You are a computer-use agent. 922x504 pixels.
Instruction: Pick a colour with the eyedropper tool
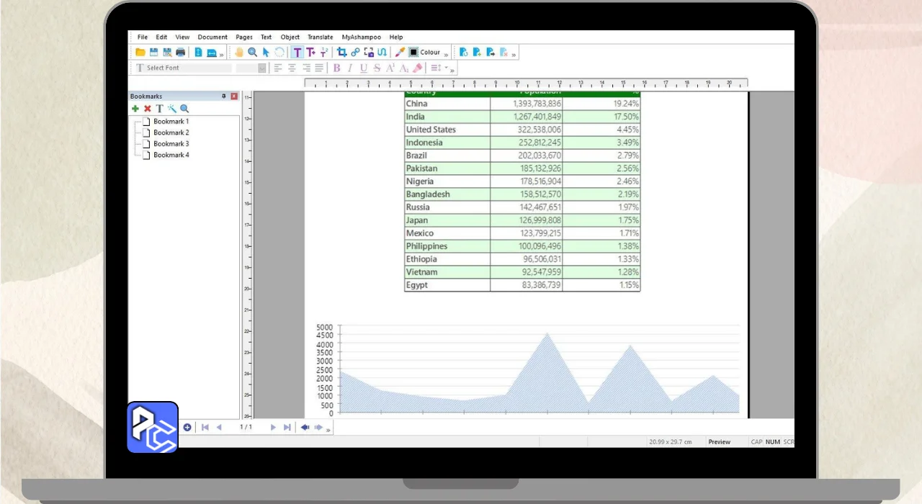(x=400, y=52)
